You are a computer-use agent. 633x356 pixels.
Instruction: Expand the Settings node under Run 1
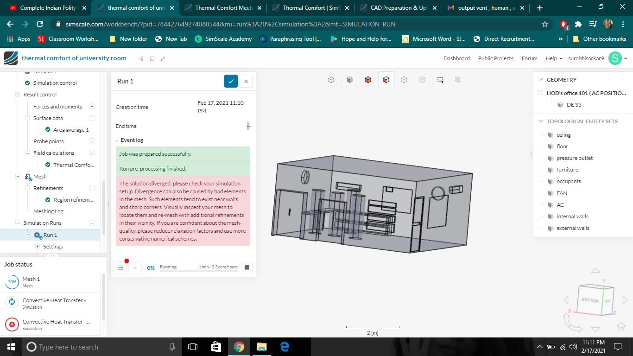[x=38, y=247]
